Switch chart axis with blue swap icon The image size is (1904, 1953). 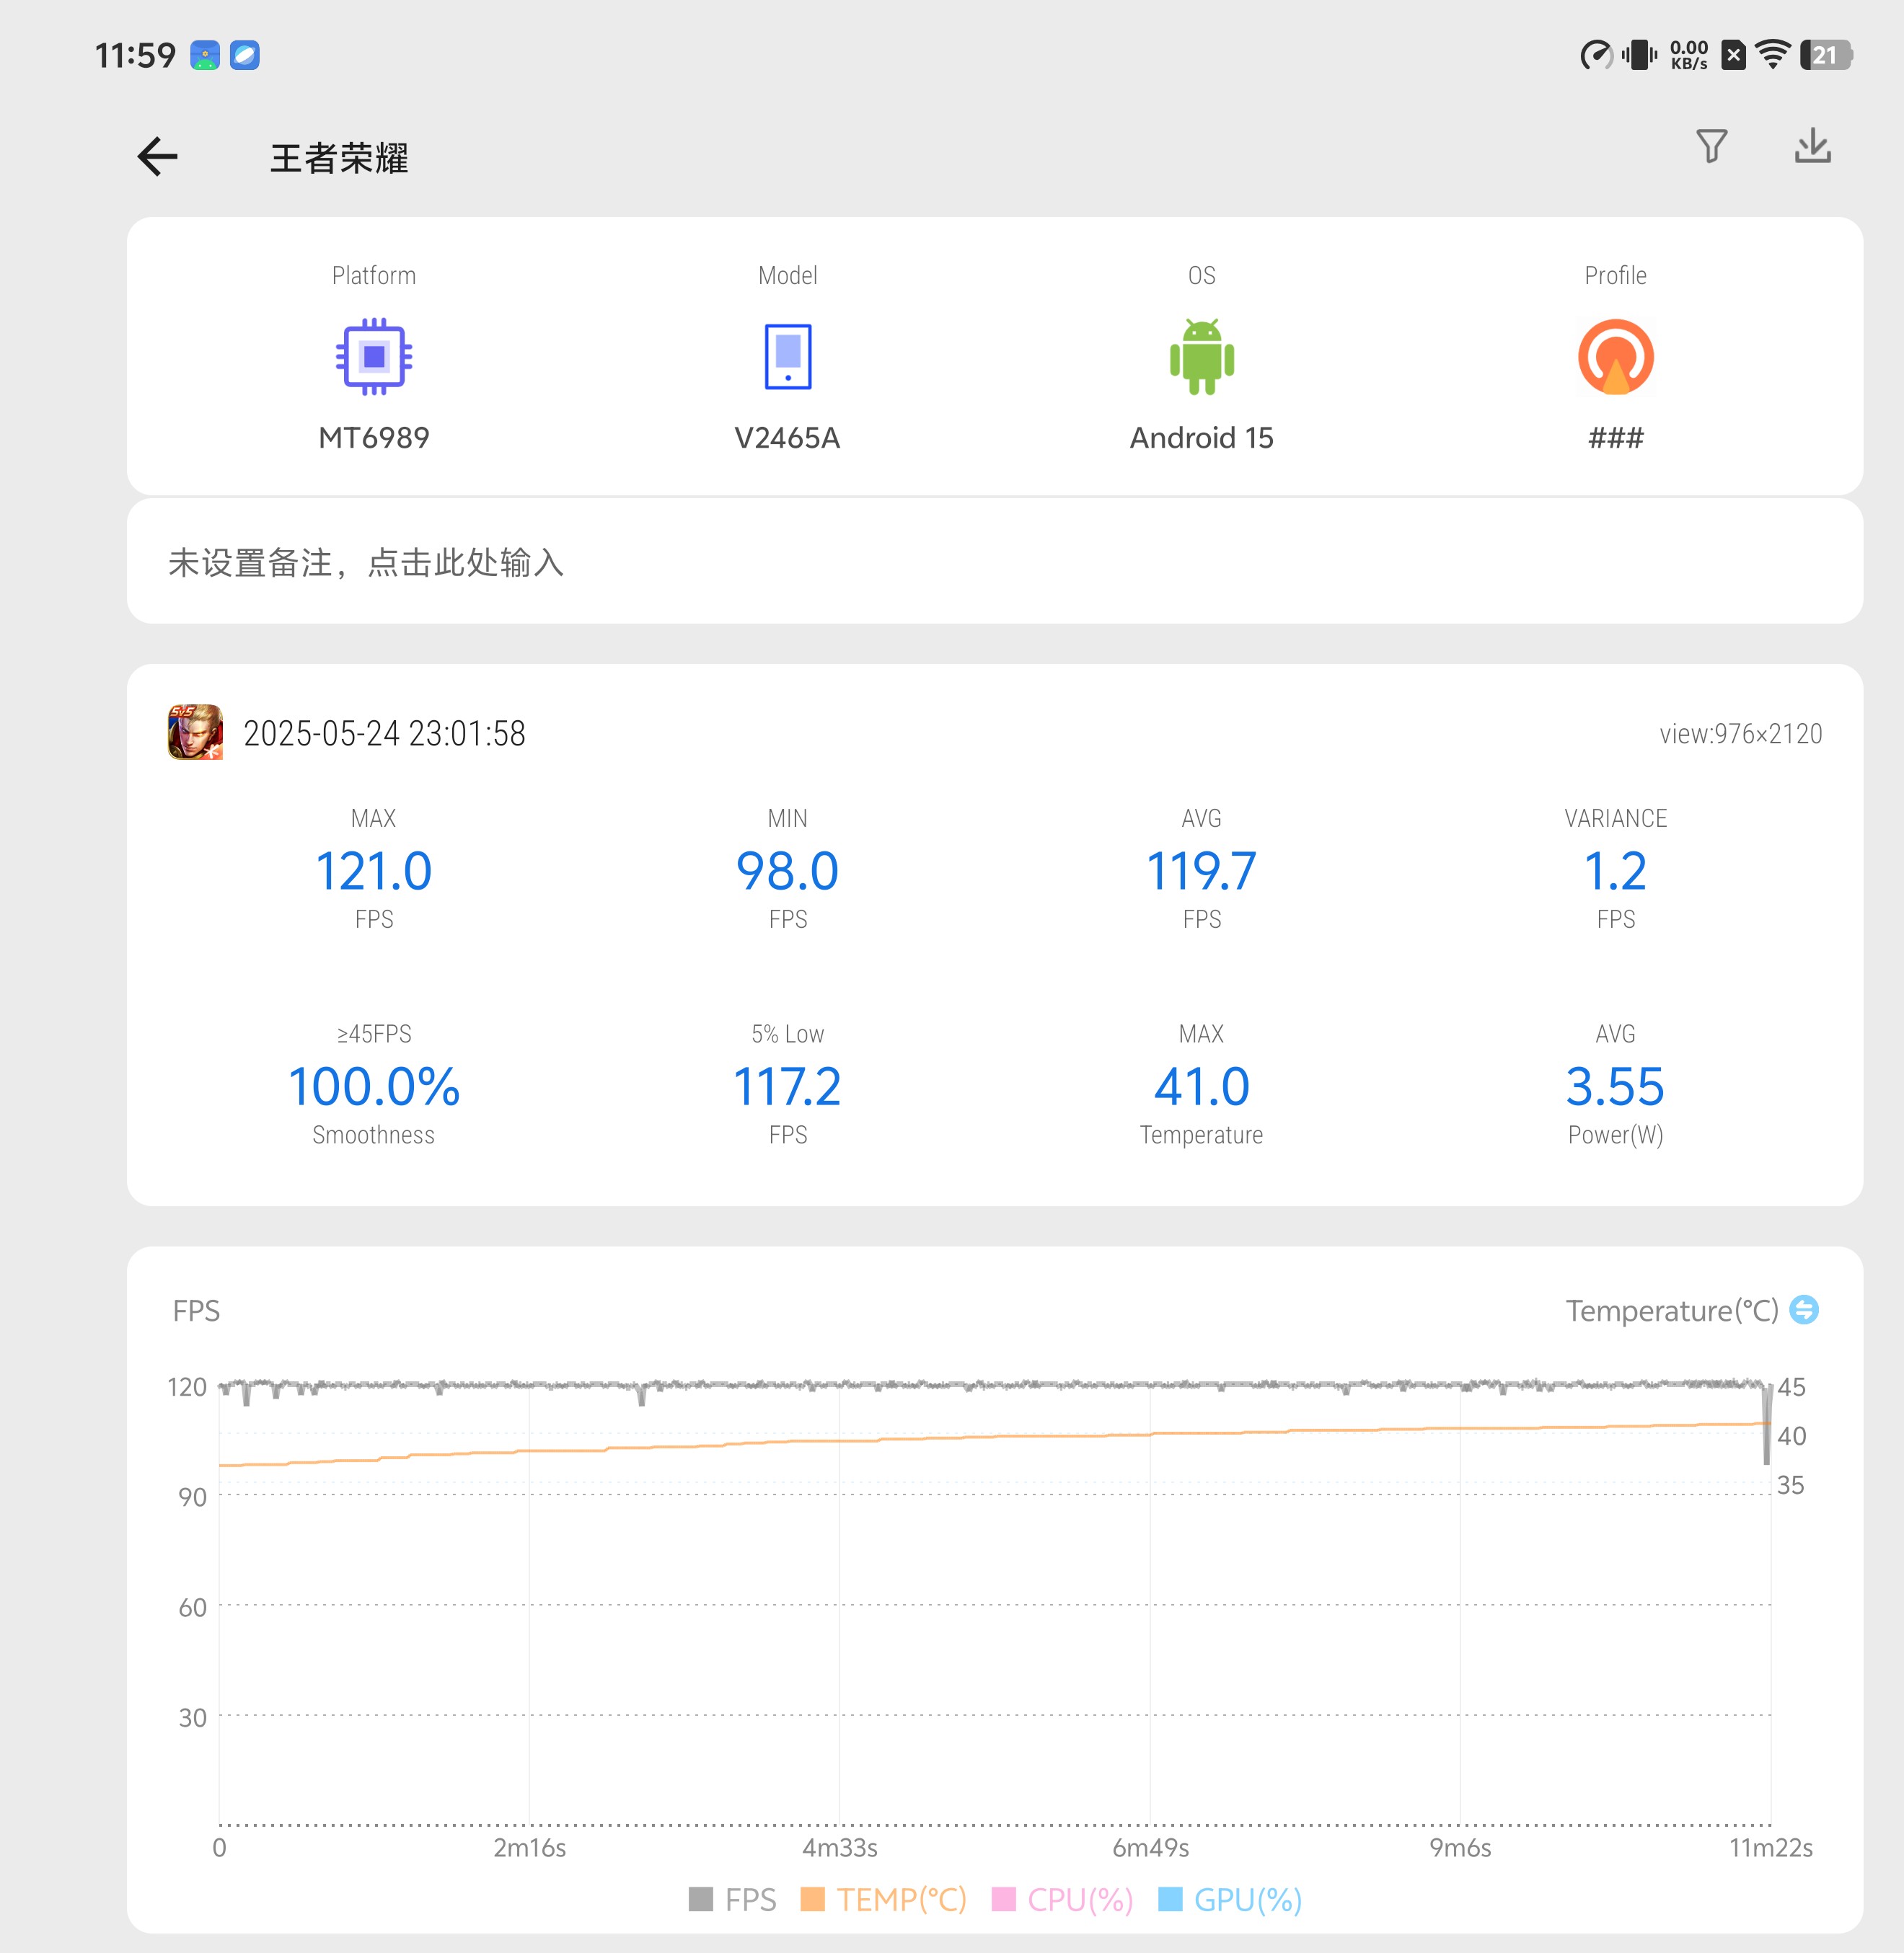1803,1309
